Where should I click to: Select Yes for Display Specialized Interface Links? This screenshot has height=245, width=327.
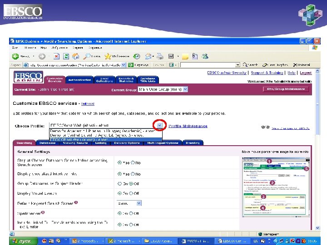[119, 174]
